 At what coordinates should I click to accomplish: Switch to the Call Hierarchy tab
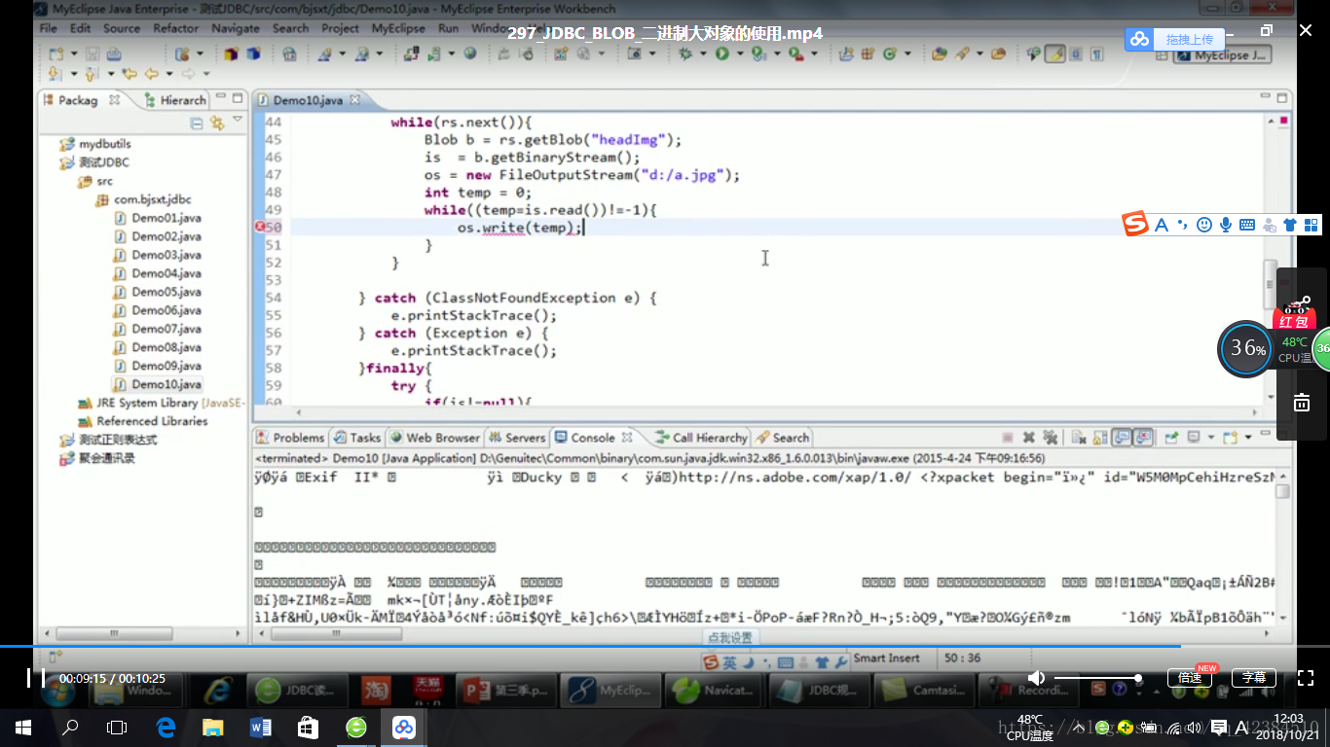pos(701,438)
